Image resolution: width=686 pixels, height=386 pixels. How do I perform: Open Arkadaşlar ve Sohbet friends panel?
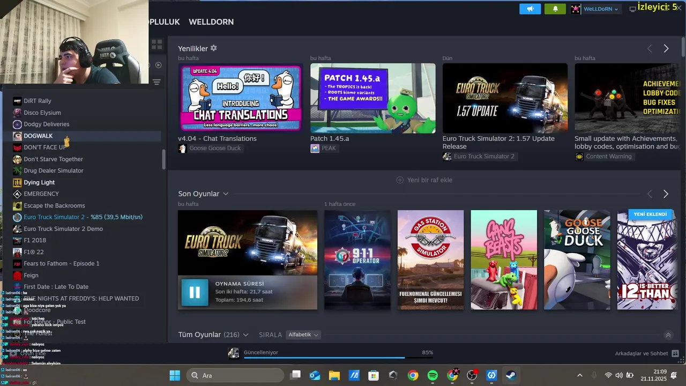point(647,353)
